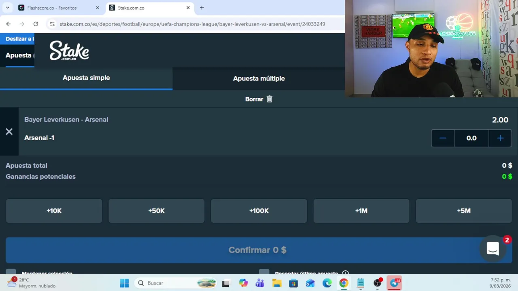Open the live chat support bubble

pos(493,249)
